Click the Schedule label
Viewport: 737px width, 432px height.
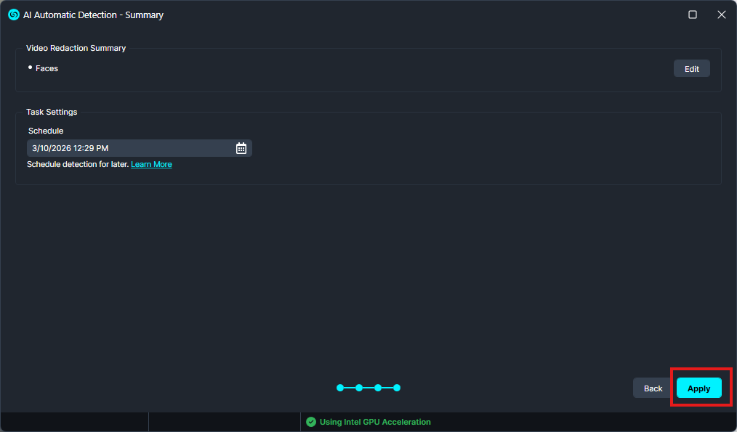pyautogui.click(x=46, y=131)
